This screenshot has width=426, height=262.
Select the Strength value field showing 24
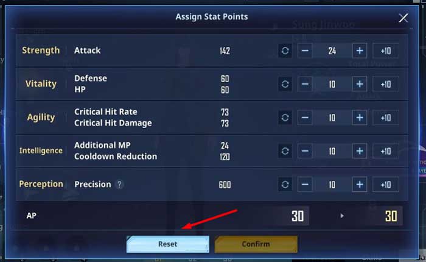[332, 51]
